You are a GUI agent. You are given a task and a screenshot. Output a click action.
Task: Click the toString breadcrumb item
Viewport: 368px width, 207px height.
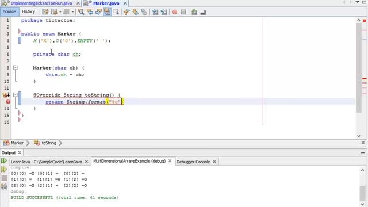49,143
